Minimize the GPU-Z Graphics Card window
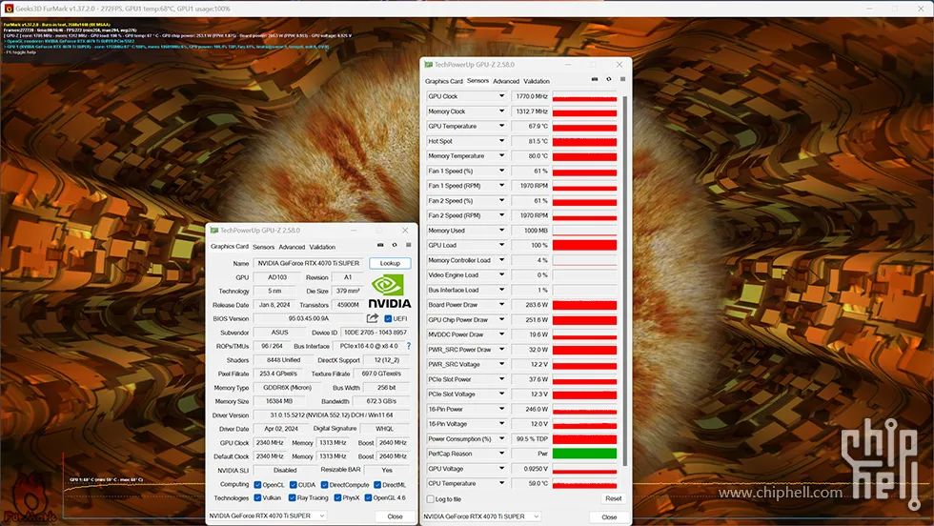 [x=354, y=230]
